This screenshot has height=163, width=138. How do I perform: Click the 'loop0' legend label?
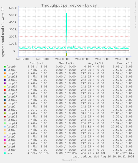click(x=11, y=67)
